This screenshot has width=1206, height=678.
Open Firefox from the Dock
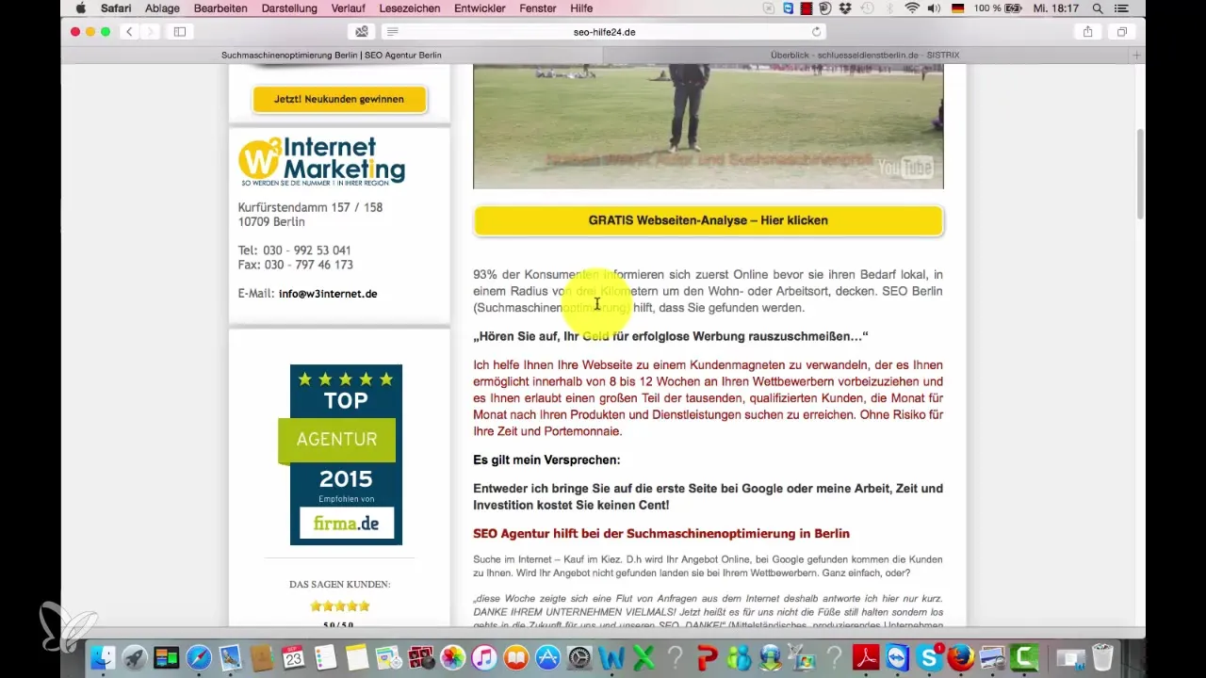pos(961,657)
